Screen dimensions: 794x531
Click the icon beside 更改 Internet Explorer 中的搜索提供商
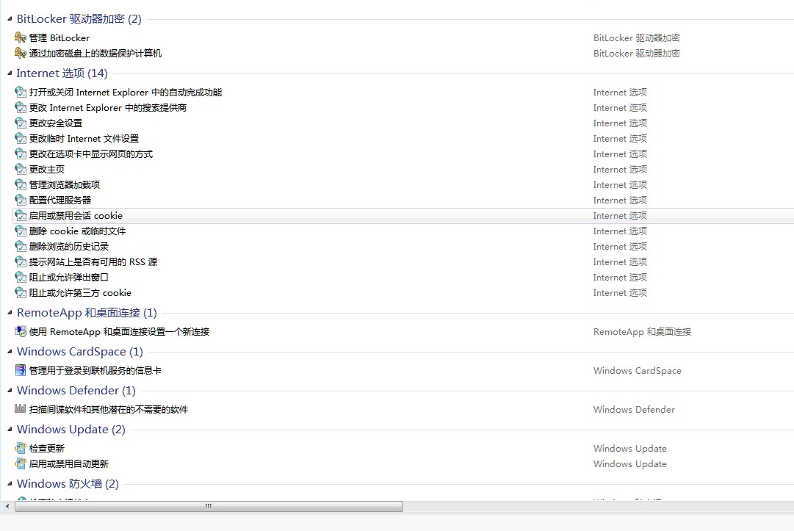pyautogui.click(x=21, y=107)
